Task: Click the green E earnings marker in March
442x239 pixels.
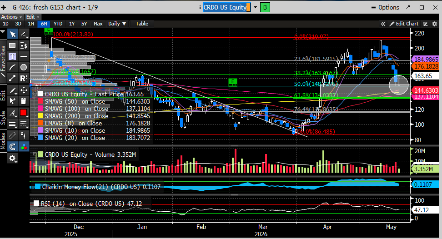Action: 232,82
